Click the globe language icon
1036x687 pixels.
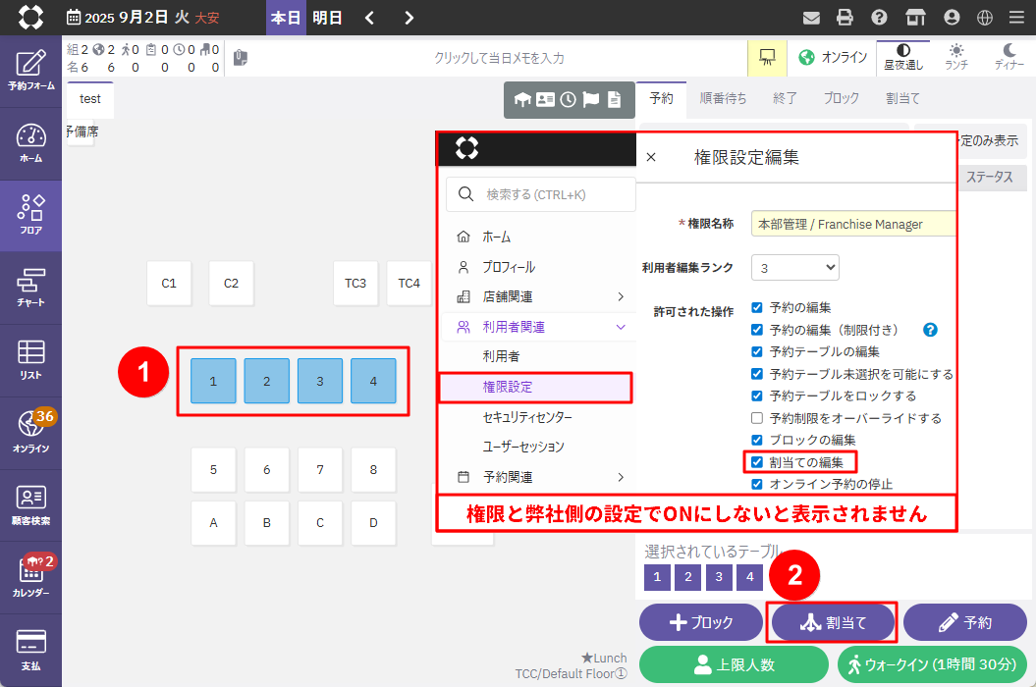click(x=984, y=18)
